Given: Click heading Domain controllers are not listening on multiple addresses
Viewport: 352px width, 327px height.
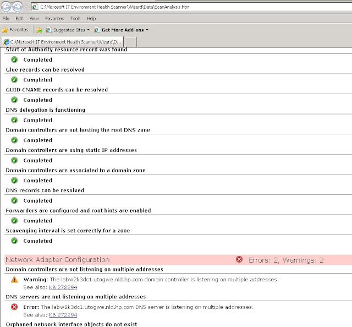Looking at the screenshot, I should (84, 269).
